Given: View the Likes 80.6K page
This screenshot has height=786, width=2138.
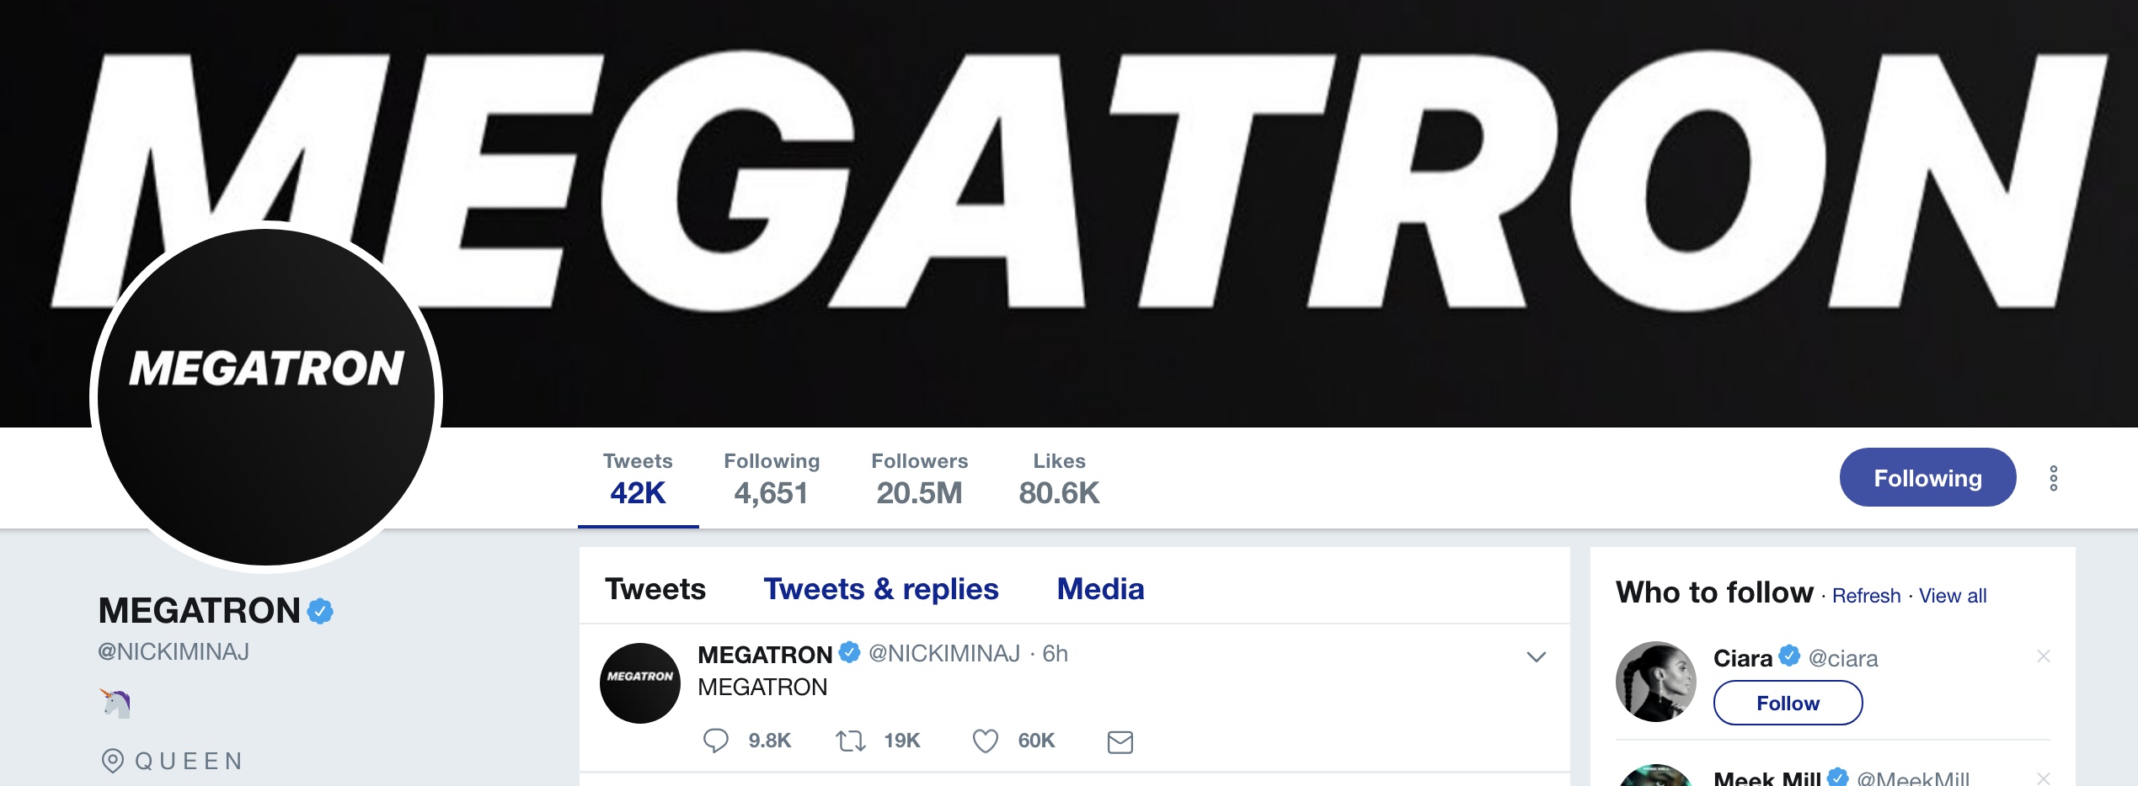Looking at the screenshot, I should click(x=1059, y=479).
